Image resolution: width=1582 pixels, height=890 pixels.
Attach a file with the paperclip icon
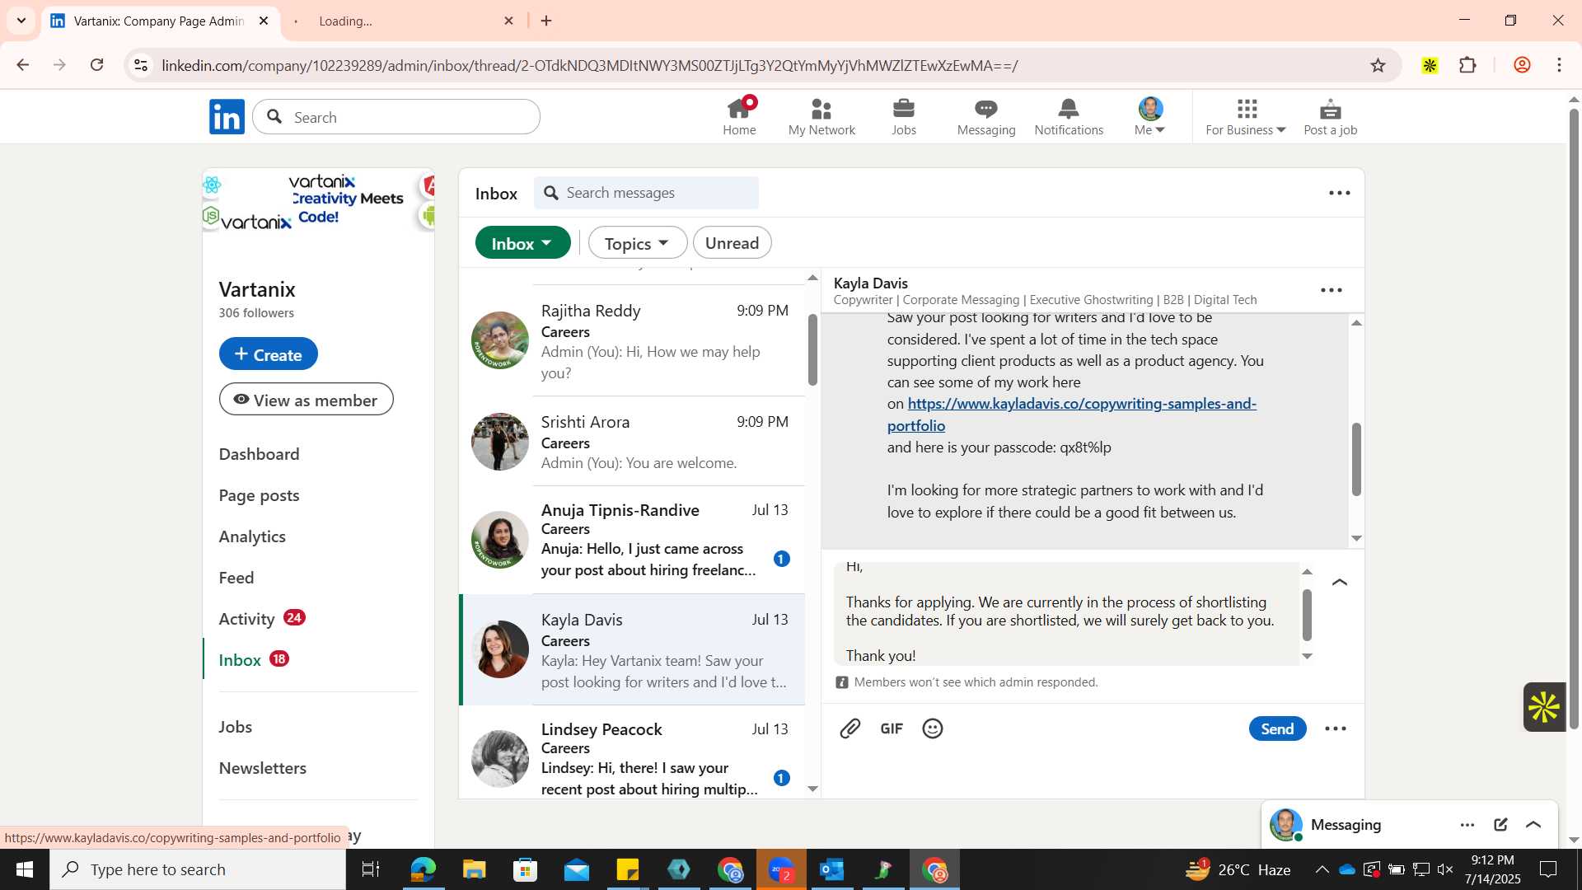850,728
